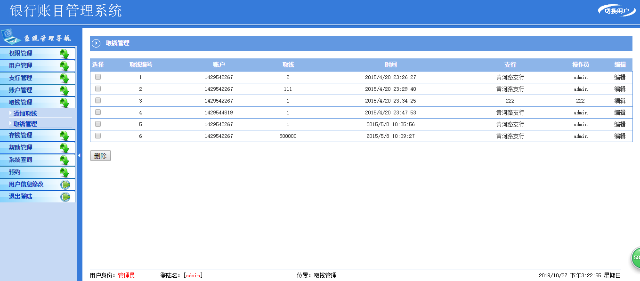
Task: Click the green 58 floating badge
Action: pos(636,258)
